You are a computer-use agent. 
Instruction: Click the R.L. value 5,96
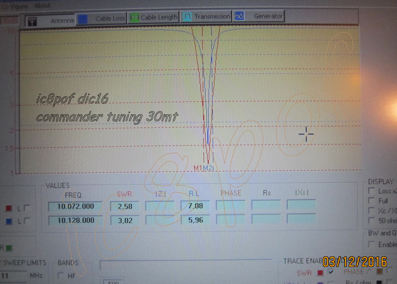tap(195, 220)
